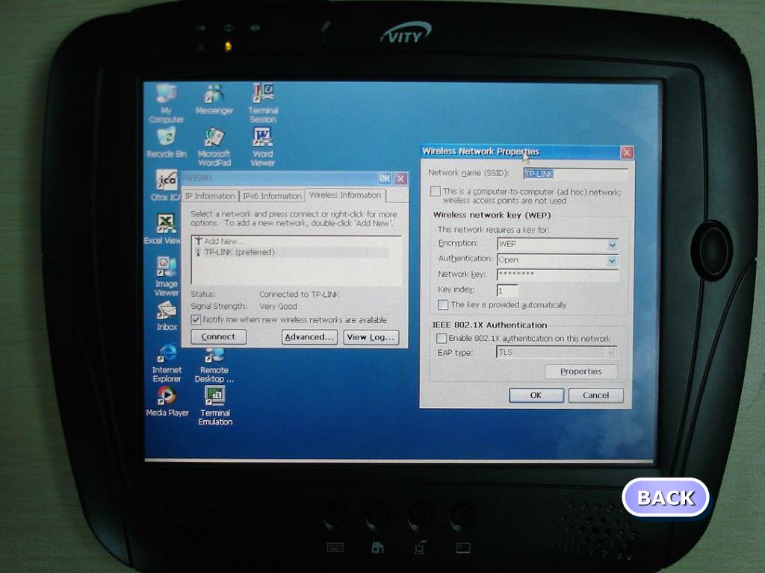Open the EAP type dropdown
Viewport: 765px width, 573px height.
[611, 352]
